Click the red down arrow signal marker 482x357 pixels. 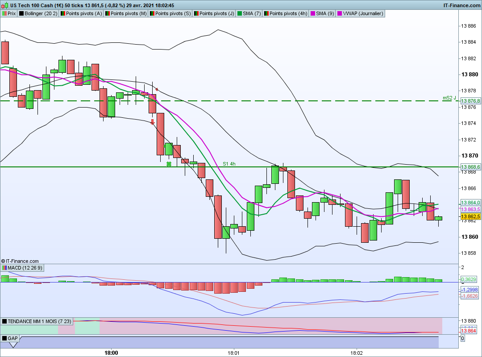tap(153, 122)
